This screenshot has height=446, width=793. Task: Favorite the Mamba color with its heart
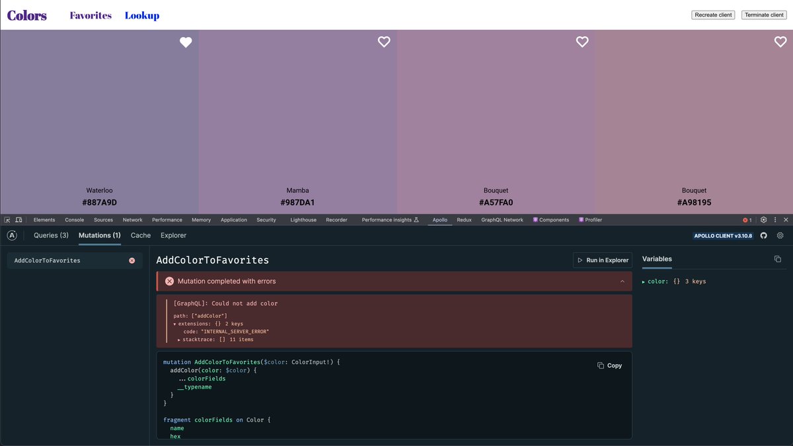(384, 42)
